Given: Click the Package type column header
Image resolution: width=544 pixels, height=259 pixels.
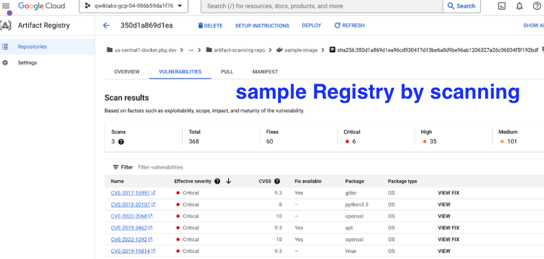Looking at the screenshot, I should [402, 181].
